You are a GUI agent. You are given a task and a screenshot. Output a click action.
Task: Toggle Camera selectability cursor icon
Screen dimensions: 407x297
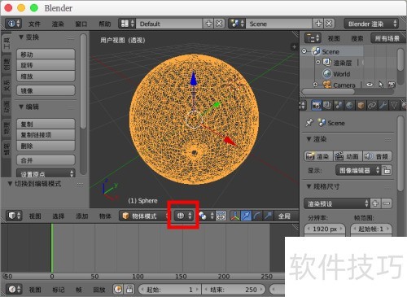pyautogui.click(x=381, y=85)
